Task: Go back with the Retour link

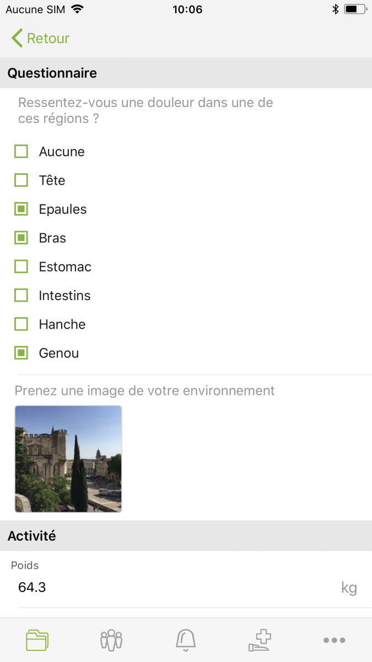Action: click(48, 38)
